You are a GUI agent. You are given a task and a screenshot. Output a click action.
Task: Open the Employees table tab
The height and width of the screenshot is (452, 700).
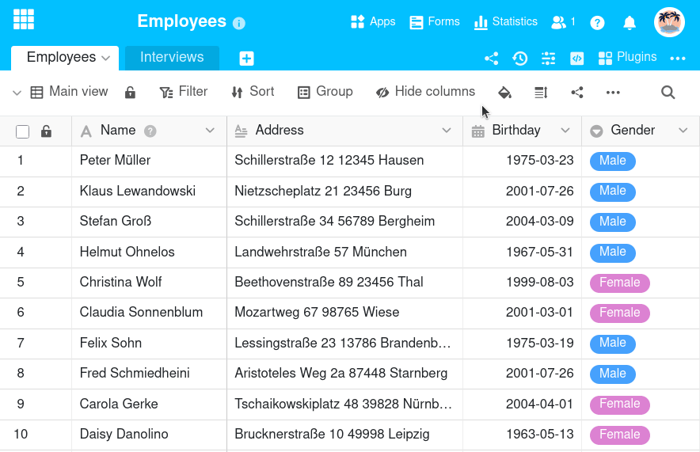point(62,57)
